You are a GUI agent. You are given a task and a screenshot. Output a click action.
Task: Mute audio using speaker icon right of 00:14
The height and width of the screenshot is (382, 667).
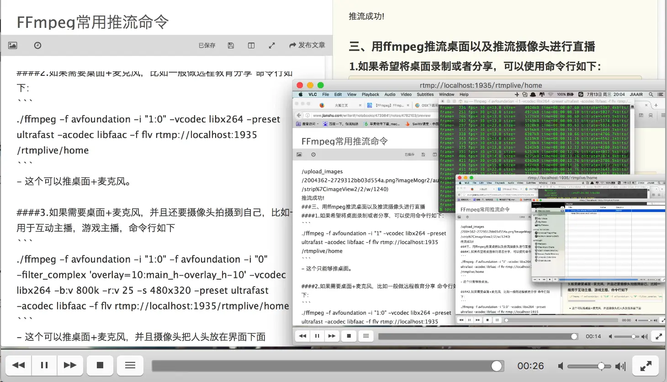pyautogui.click(x=610, y=336)
